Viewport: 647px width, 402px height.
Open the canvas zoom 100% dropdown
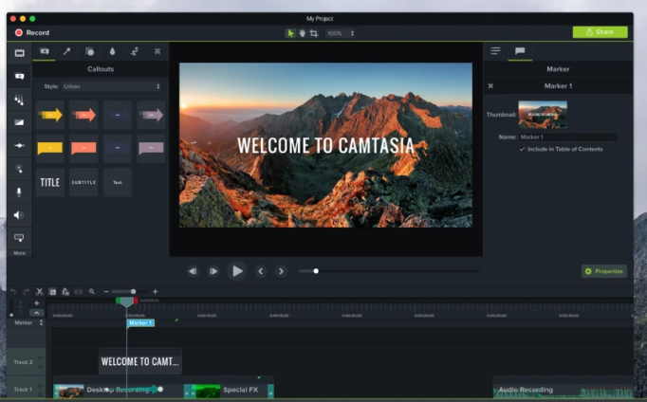coord(340,33)
